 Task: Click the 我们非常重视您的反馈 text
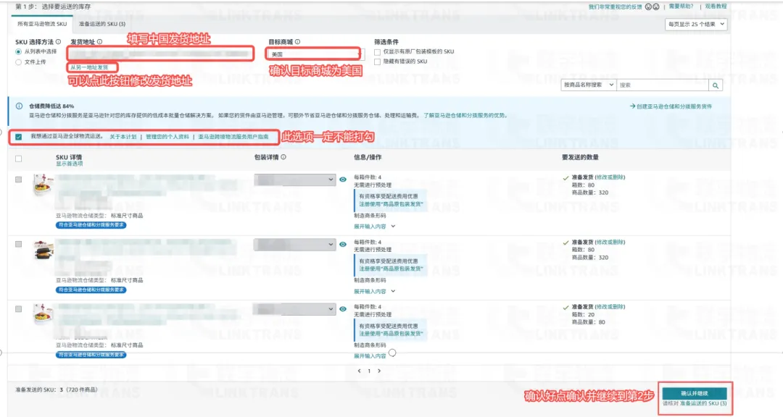point(616,7)
